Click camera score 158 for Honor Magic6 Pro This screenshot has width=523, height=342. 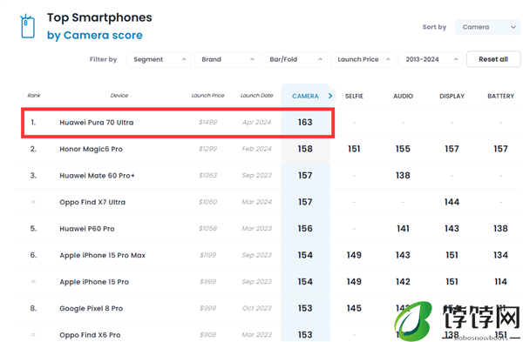point(305,149)
